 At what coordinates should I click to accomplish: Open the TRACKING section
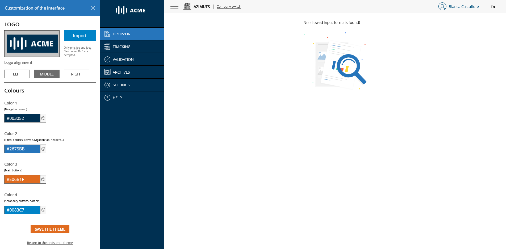[x=122, y=47]
